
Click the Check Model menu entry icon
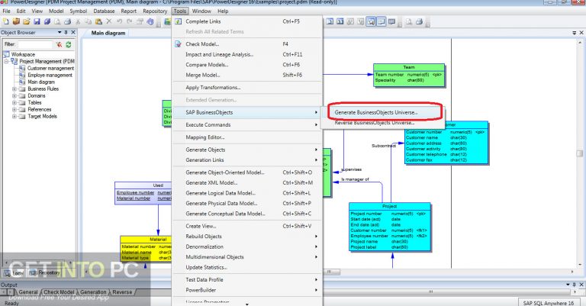(x=179, y=44)
